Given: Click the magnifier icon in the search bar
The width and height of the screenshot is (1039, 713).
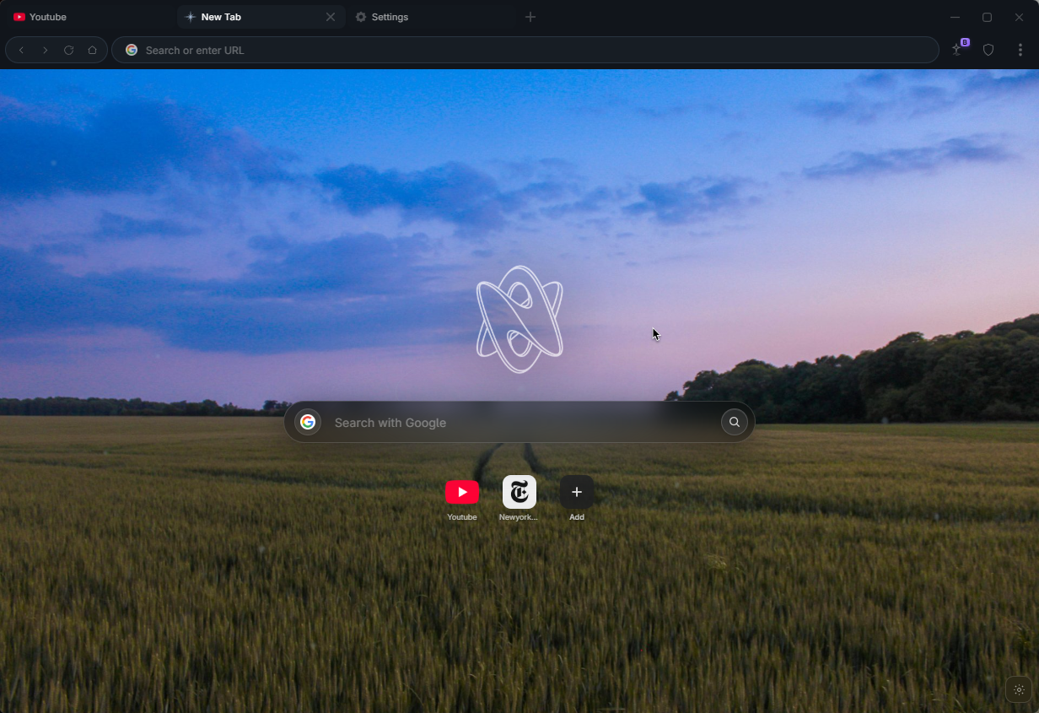Looking at the screenshot, I should (x=733, y=422).
